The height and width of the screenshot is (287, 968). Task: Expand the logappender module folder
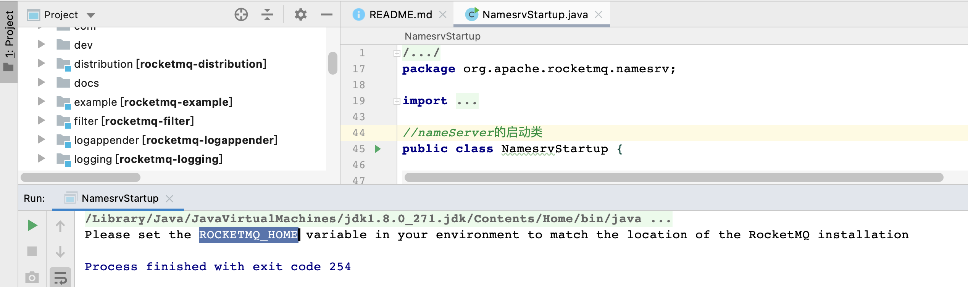click(42, 140)
